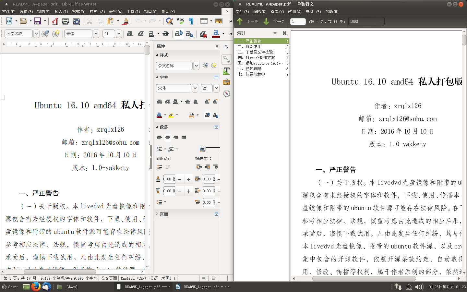This screenshot has width=467, height=292.
Task: Open a file with the folder icon
Action: [x=23, y=21]
